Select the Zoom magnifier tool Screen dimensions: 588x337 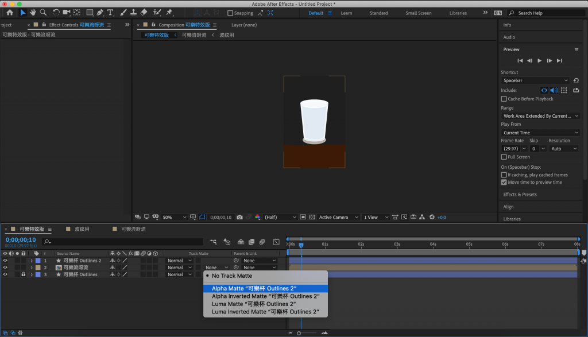pyautogui.click(x=44, y=13)
